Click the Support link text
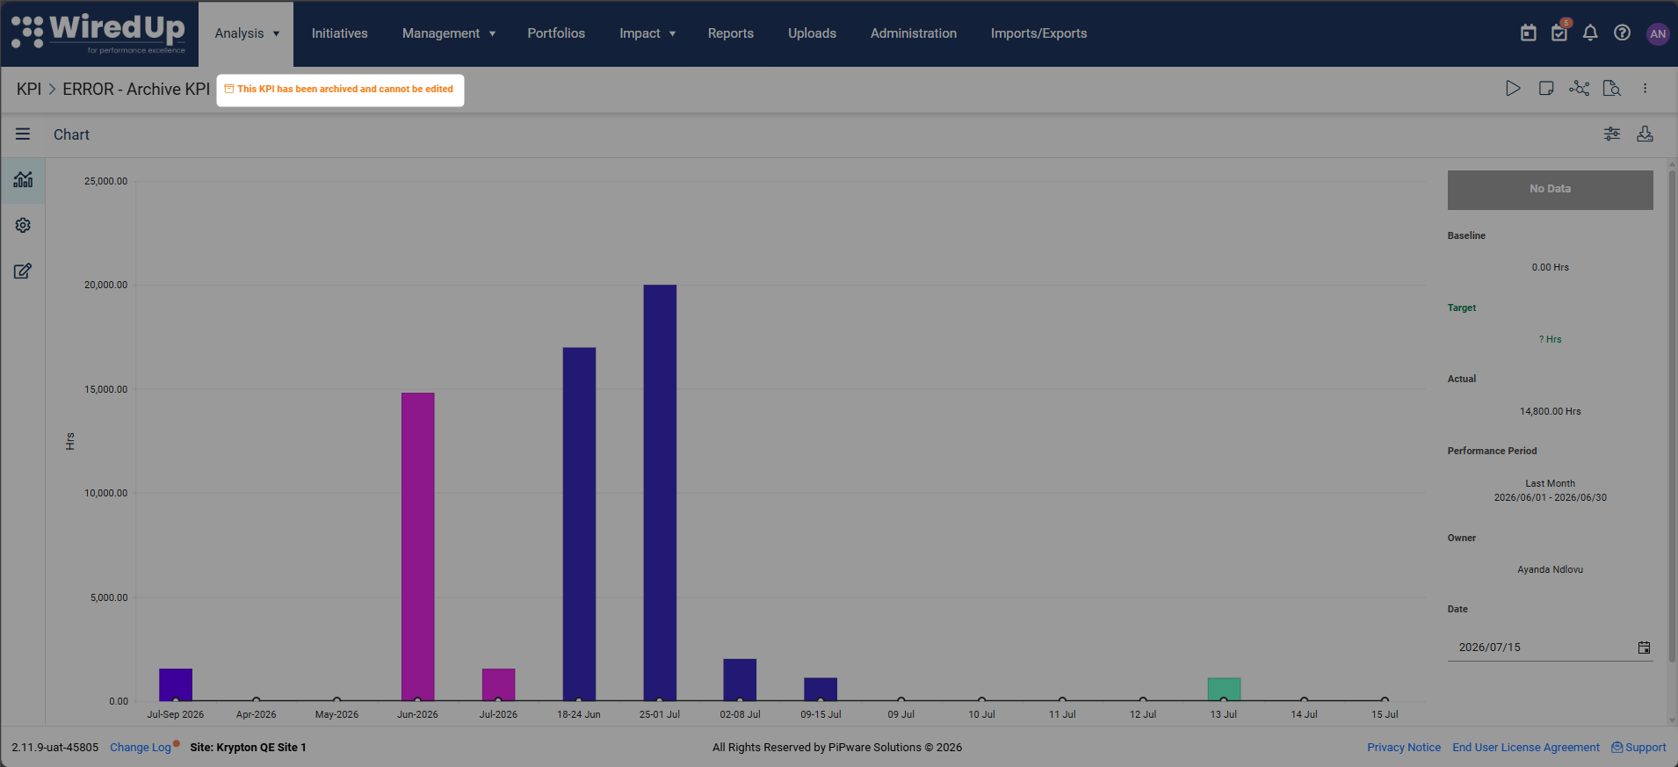1678x767 pixels. pos(1645,748)
